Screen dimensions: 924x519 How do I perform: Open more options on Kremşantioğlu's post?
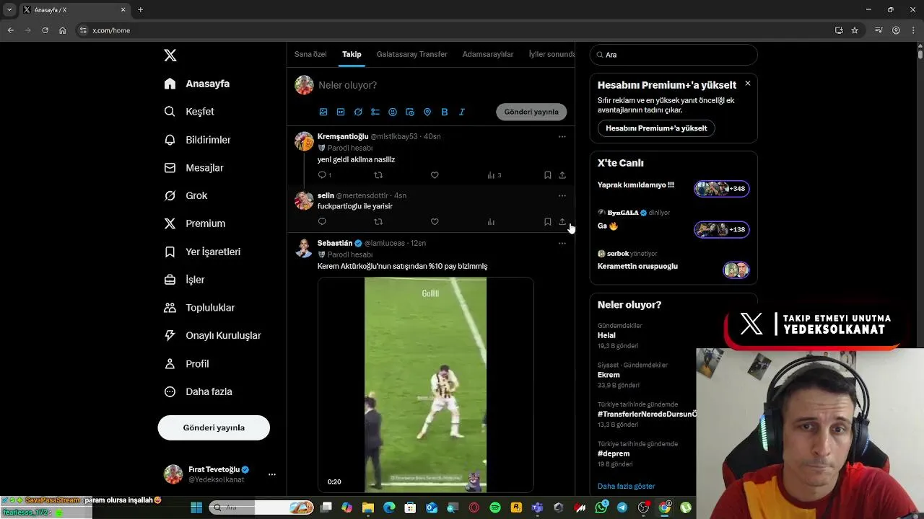point(562,136)
